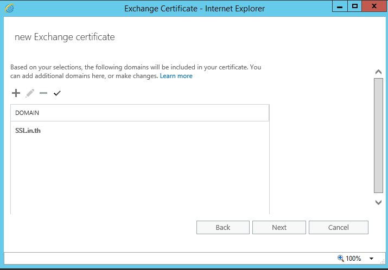
Task: Click the edit domain pencil icon
Action: click(x=30, y=93)
